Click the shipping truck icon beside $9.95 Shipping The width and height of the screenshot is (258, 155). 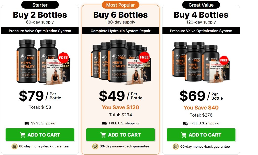click(27, 123)
